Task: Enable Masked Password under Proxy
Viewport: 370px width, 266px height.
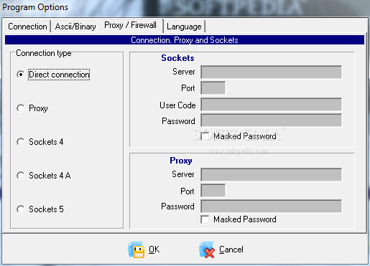Action: point(205,219)
